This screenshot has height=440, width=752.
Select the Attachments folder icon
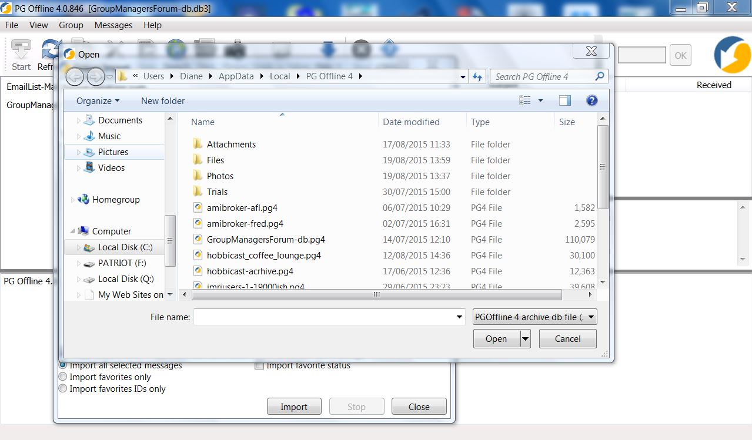198,144
